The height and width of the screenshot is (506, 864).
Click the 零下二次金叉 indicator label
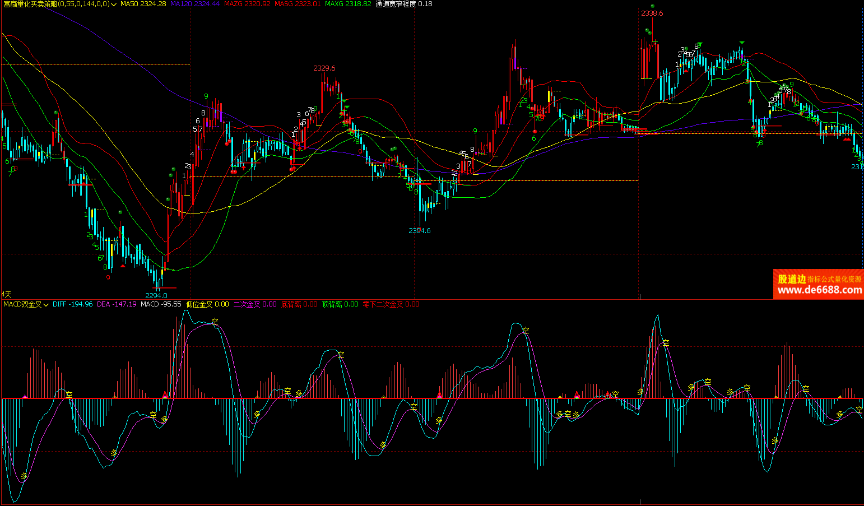(x=391, y=304)
